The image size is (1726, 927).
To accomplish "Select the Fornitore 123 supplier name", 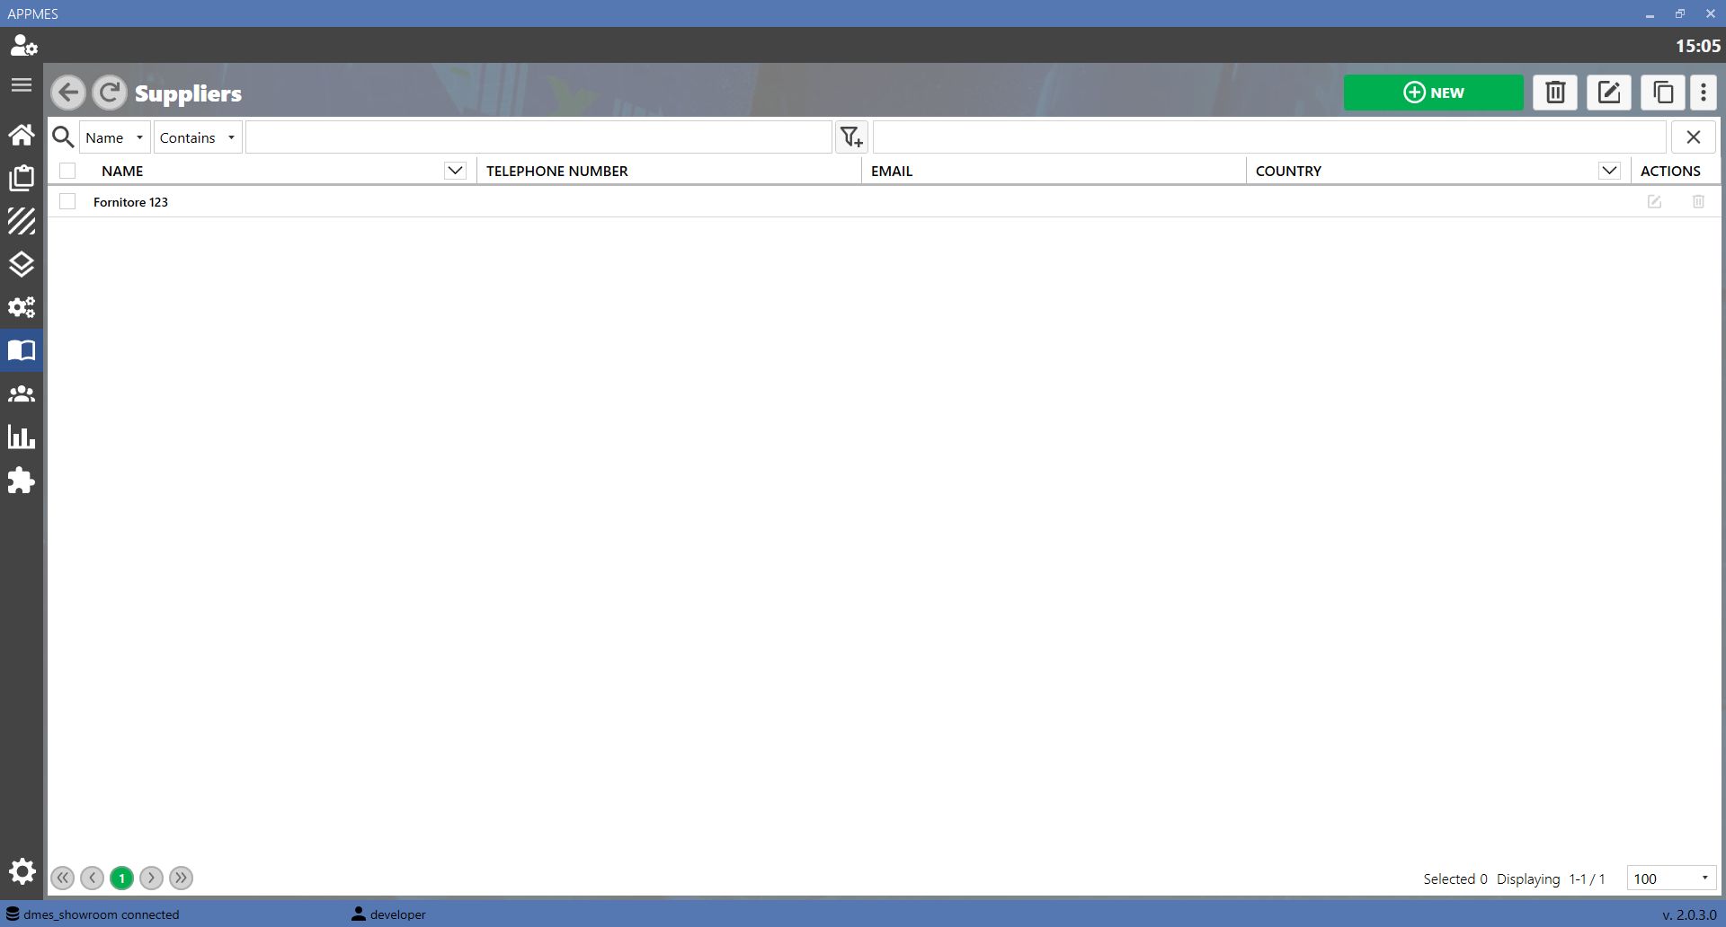I will coord(131,202).
